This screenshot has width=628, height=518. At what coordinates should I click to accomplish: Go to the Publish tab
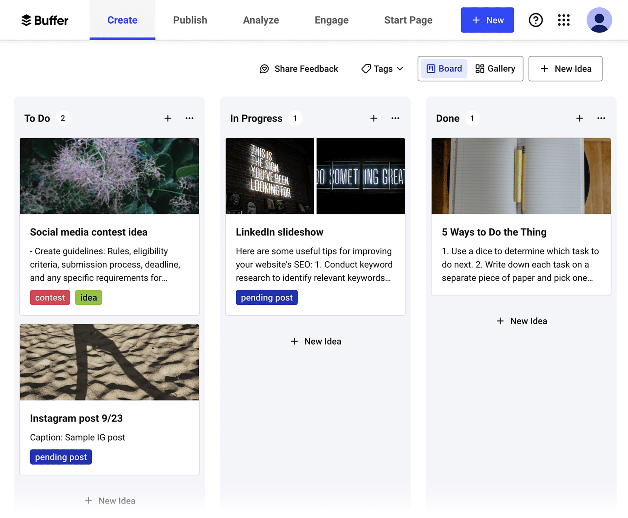[x=190, y=20]
